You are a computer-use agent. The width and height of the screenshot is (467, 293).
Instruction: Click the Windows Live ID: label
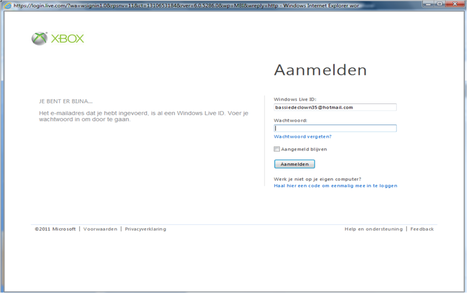295,99
